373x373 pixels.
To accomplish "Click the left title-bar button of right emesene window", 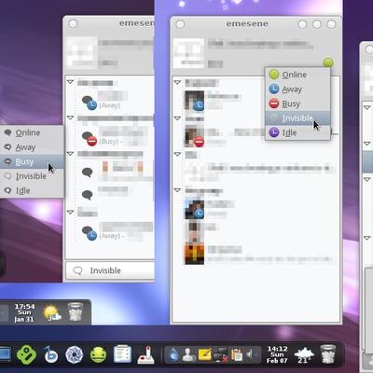I will click(180, 24).
